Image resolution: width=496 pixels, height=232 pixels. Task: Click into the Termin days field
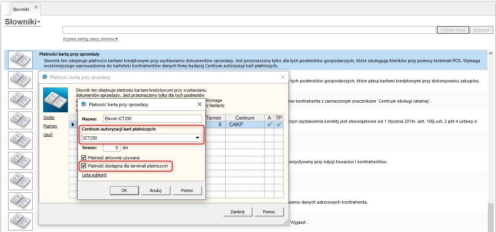(x=111, y=148)
